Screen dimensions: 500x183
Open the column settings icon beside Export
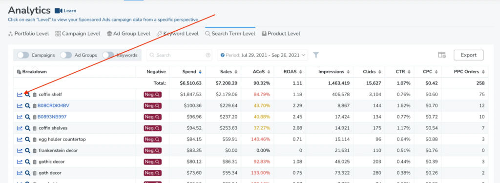click(441, 55)
